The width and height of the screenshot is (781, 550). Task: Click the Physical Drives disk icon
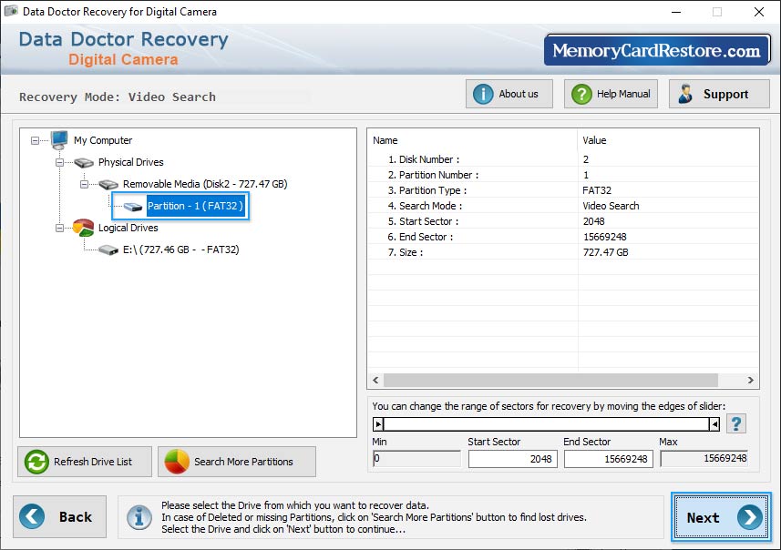(x=84, y=162)
